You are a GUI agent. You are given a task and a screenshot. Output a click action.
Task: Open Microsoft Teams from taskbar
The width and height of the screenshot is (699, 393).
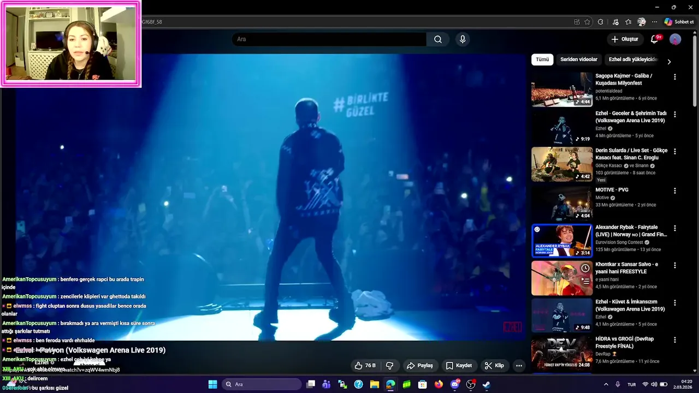[327, 384]
